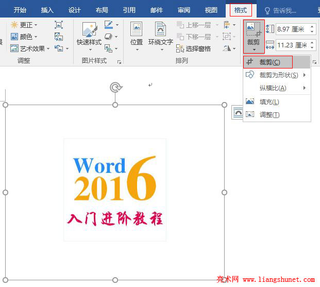Viewport: 320px width, 287px height.
Task: Click the 裁剪 crop icon in ribbon
Action: click(x=254, y=29)
